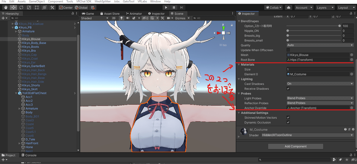This screenshot has width=357, height=164.
Task: Select the combined Transform tool
Action: point(44,7)
